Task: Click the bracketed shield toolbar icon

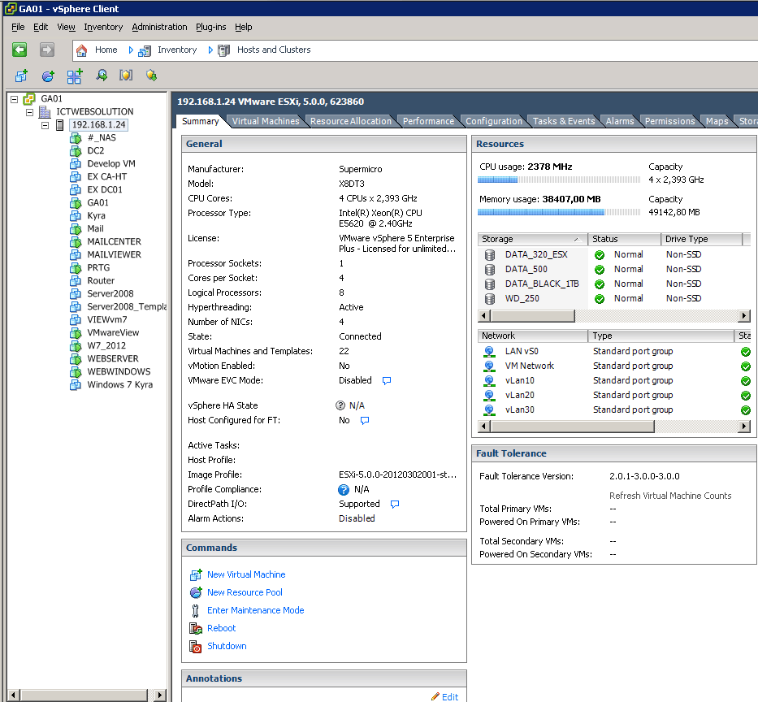Action: click(126, 76)
